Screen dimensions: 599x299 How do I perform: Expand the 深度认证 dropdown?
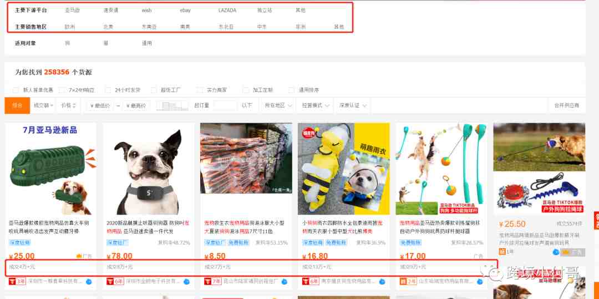pos(353,105)
